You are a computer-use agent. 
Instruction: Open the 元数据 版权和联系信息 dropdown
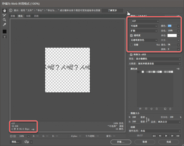click(x=159, y=64)
